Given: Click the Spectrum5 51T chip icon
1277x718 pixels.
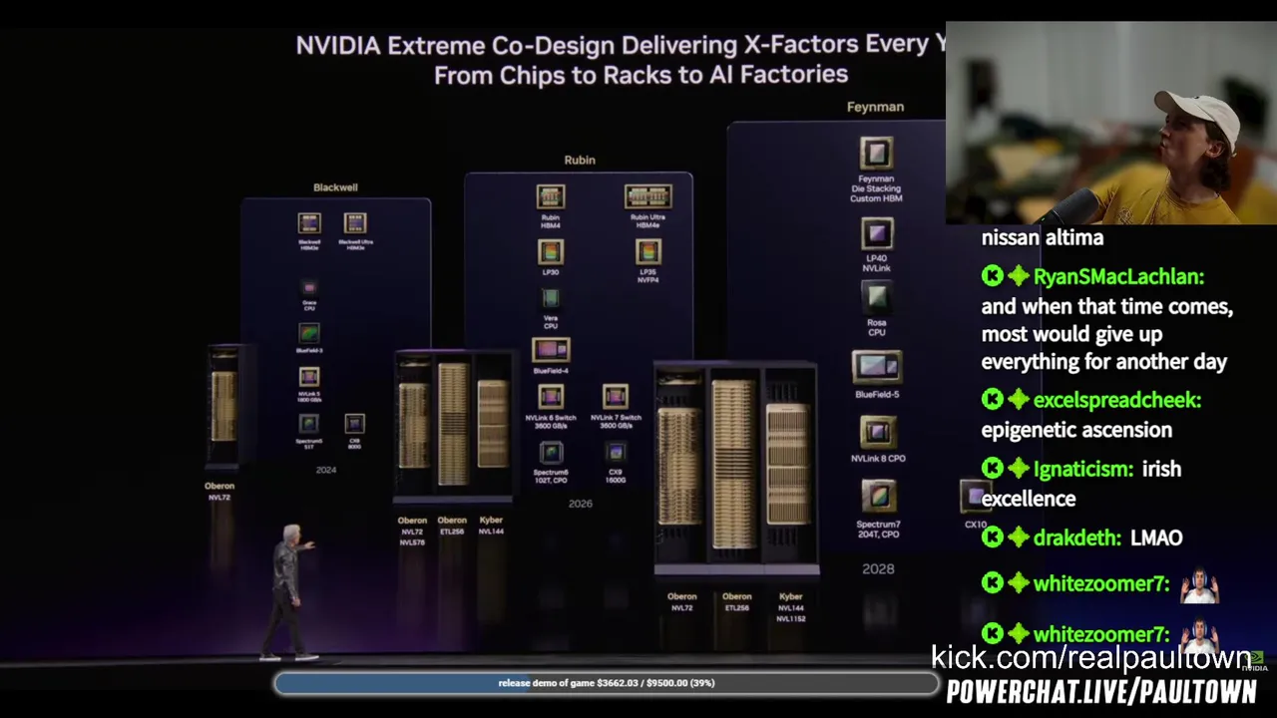Looking at the screenshot, I should [309, 424].
